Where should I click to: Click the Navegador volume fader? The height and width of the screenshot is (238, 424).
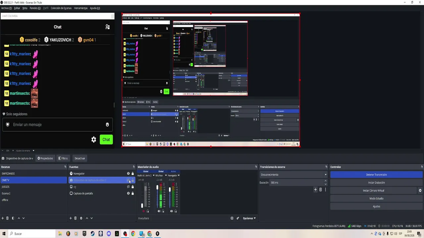170,189
